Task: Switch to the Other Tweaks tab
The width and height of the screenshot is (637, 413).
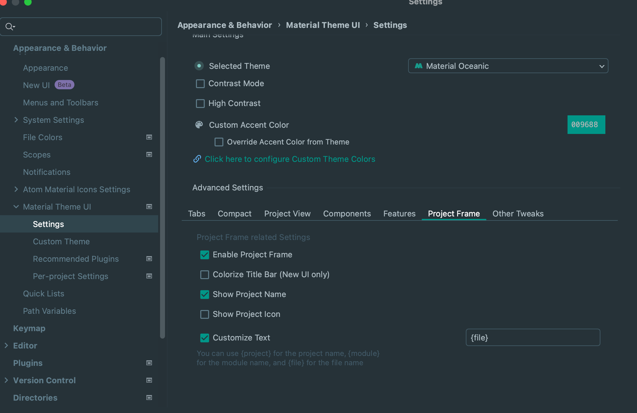Action: 518,213
